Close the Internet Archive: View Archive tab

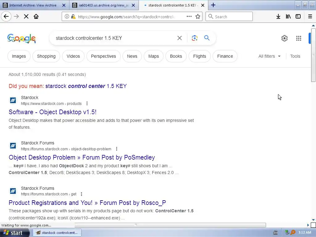(64, 5)
